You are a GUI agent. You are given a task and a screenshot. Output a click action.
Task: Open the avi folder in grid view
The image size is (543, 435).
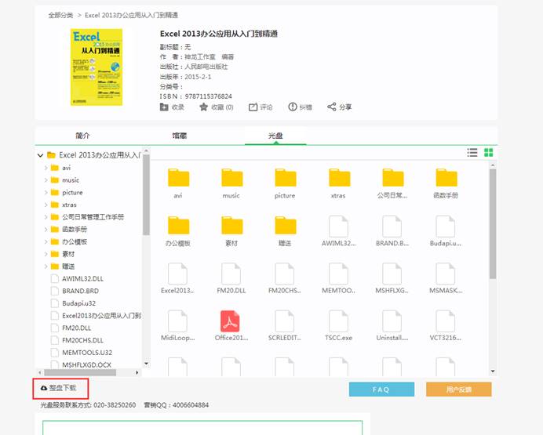pos(178,178)
